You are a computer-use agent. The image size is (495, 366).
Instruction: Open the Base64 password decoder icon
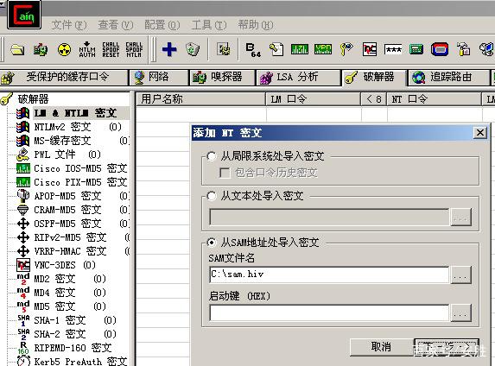click(x=253, y=50)
